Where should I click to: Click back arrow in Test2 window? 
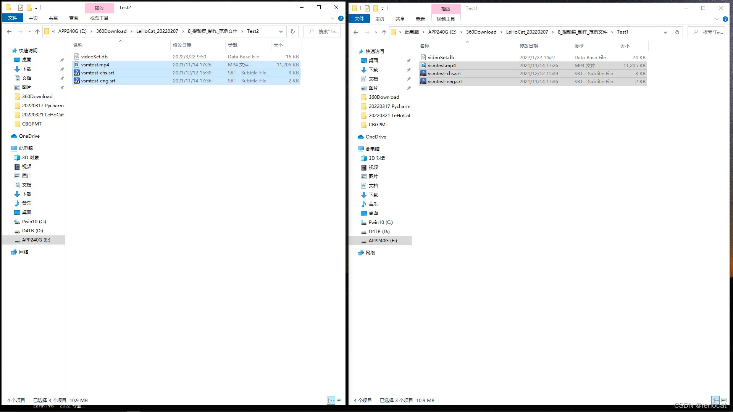tap(9, 32)
